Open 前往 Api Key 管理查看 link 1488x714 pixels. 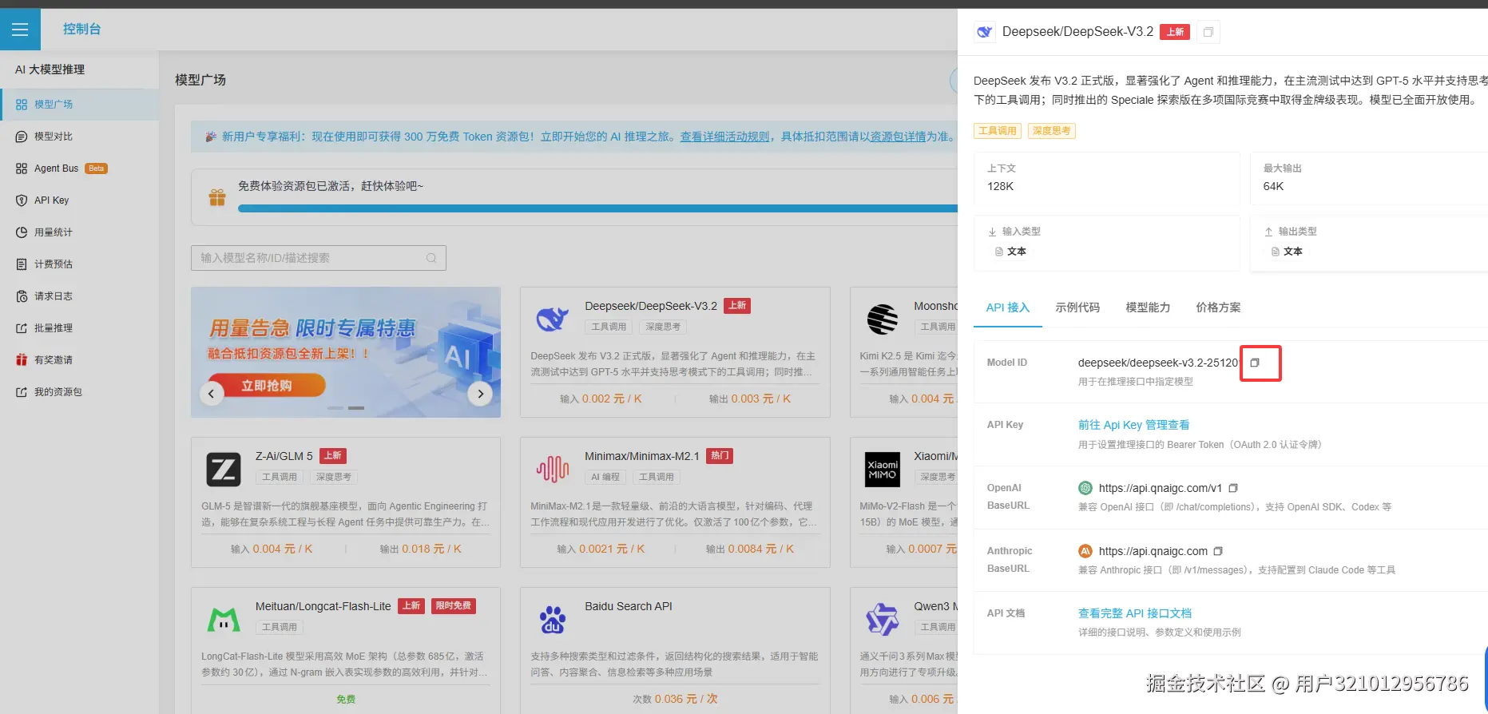[1133, 425]
